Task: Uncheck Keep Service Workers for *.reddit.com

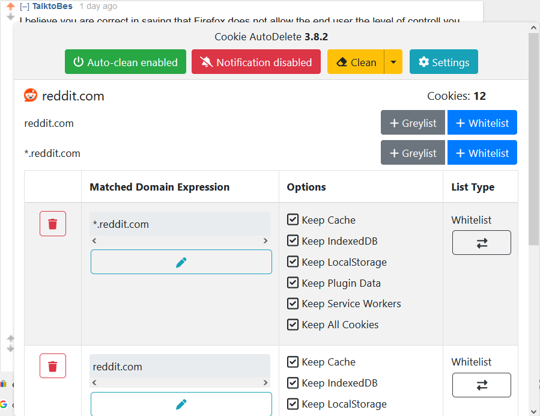Action: [x=293, y=304]
